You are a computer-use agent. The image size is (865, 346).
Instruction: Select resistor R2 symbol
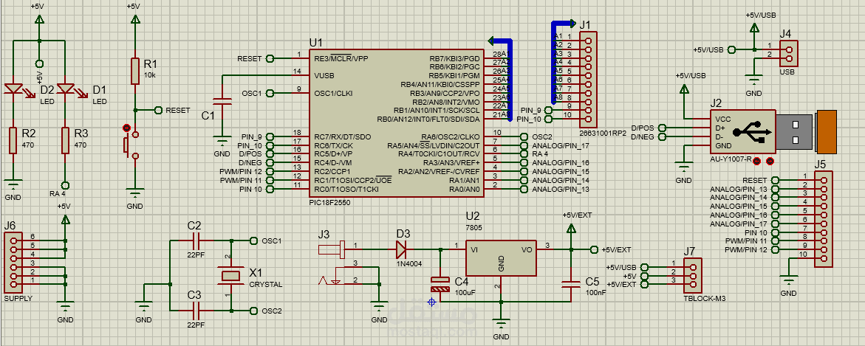tap(13, 140)
